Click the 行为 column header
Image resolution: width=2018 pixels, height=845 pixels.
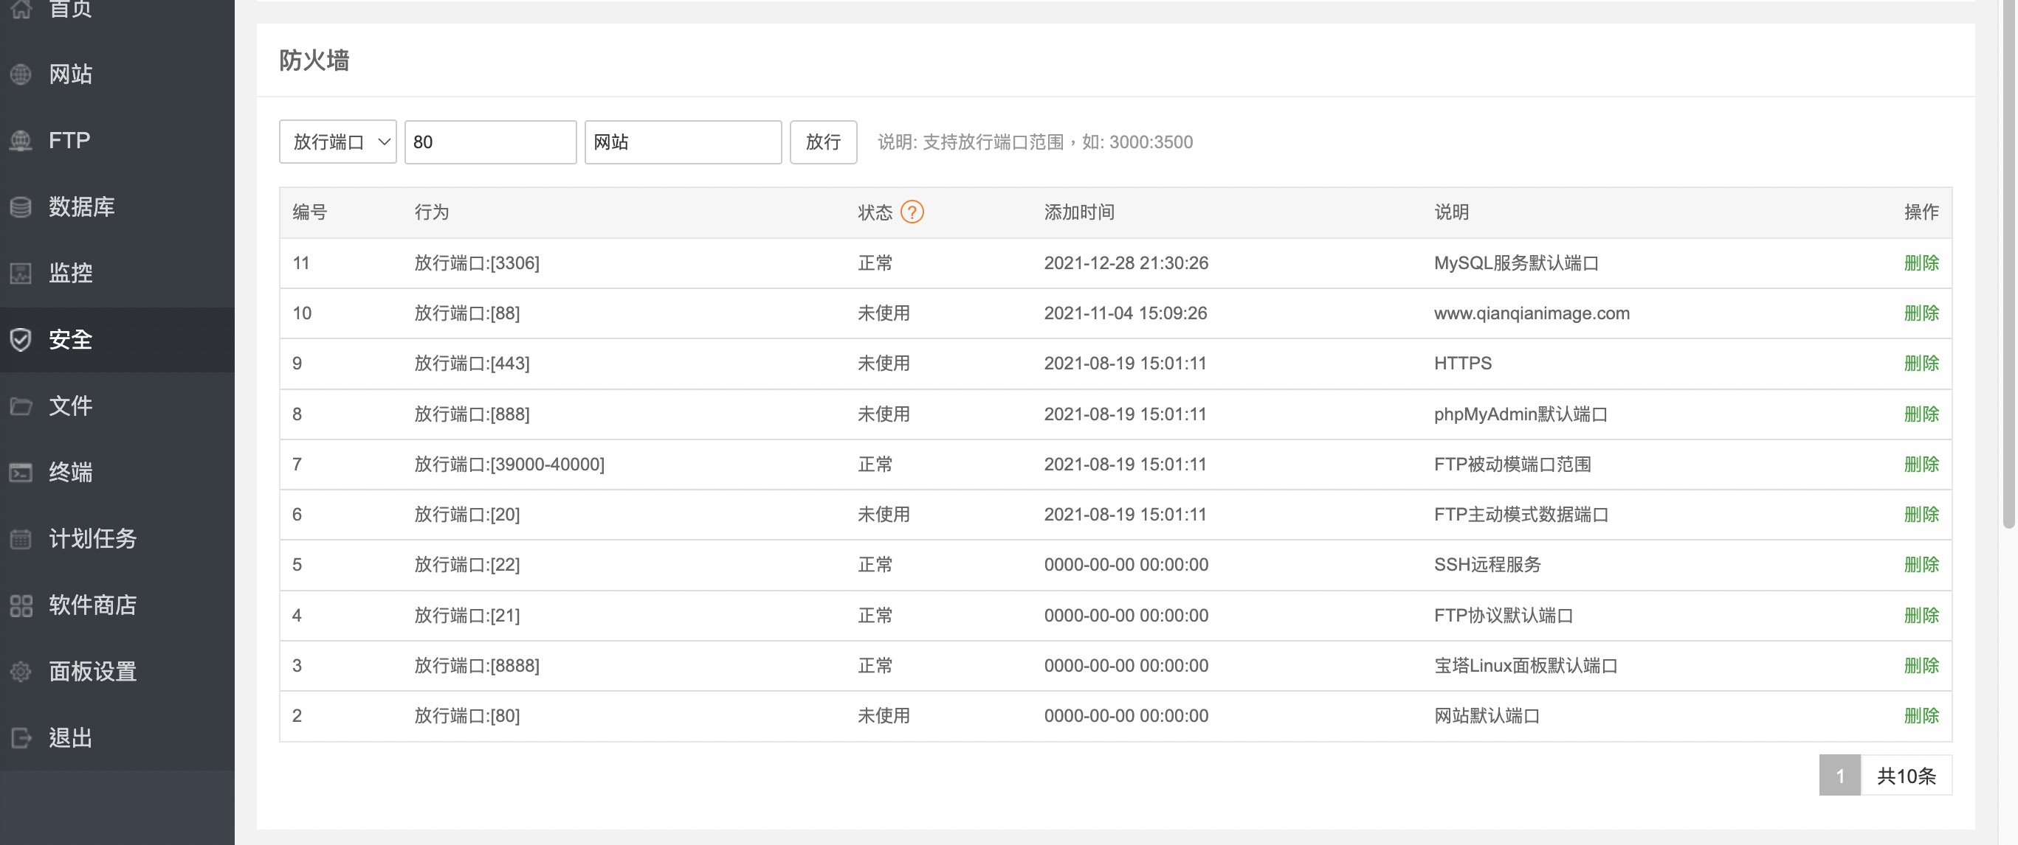pyautogui.click(x=432, y=212)
